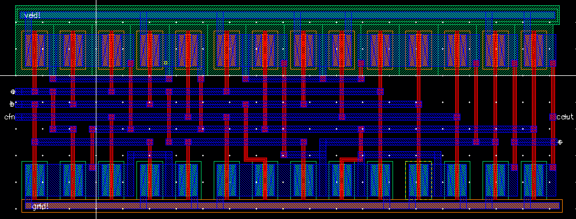Select the rightmost NMOS transistor above gnd!

pos(534,180)
